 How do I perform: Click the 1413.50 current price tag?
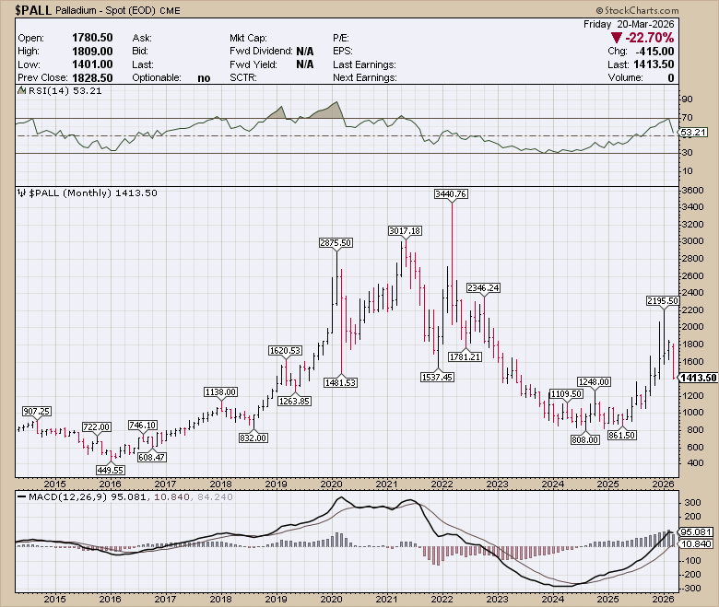click(x=698, y=378)
